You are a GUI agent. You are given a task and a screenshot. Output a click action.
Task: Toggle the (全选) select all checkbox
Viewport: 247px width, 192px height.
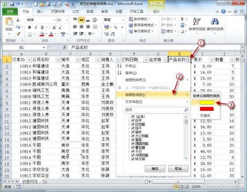tap(133, 116)
